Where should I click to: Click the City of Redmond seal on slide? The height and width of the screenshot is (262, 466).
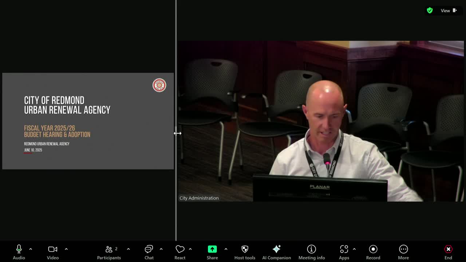[159, 85]
